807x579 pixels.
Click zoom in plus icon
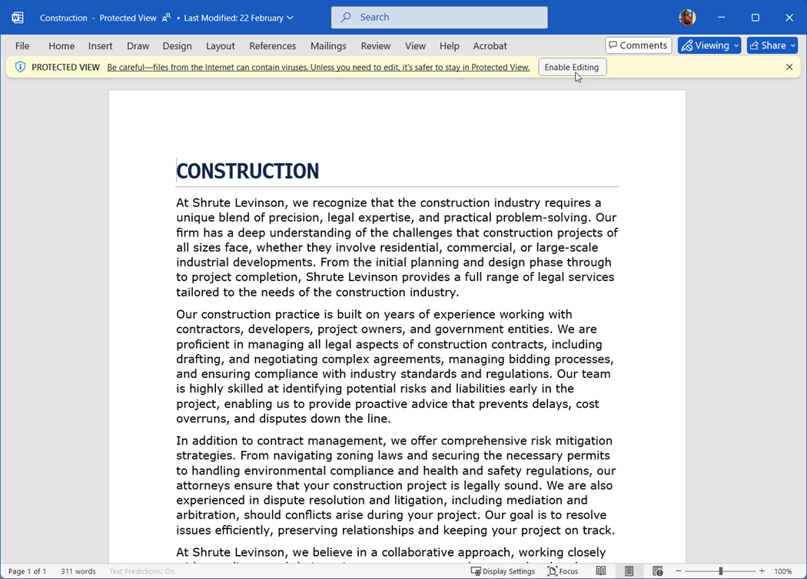tap(762, 571)
